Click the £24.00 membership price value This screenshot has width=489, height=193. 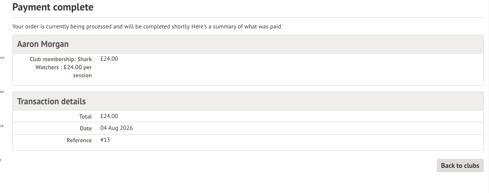click(109, 59)
